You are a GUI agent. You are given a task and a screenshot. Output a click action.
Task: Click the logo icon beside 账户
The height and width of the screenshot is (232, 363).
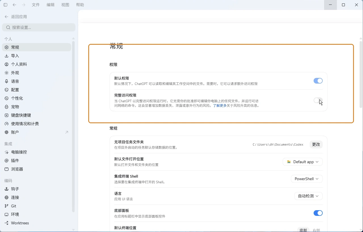[x=7, y=132]
